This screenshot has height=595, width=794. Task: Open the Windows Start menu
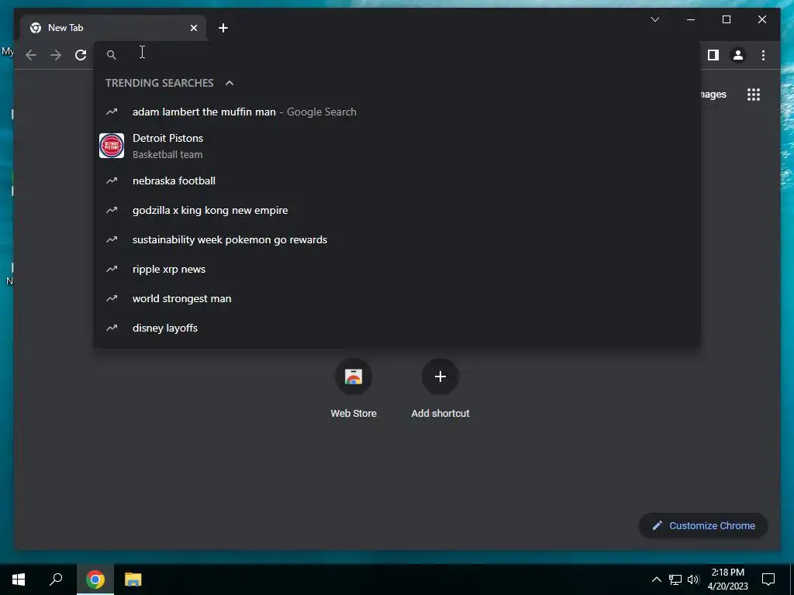coord(19,580)
